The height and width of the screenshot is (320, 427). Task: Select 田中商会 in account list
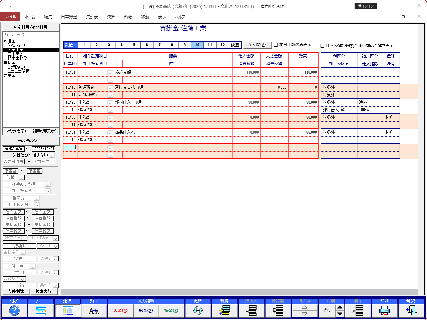(15, 54)
